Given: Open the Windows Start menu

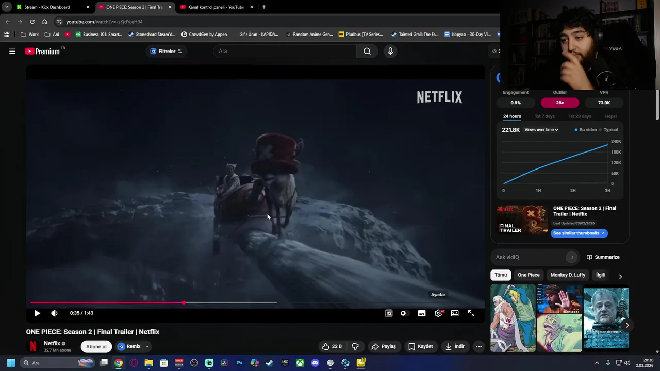Looking at the screenshot, I should pos(11,363).
